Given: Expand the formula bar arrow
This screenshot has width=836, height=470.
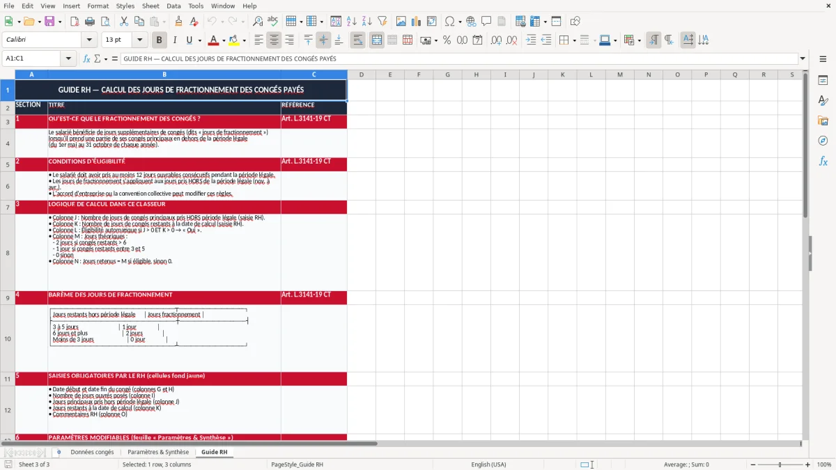Looking at the screenshot, I should click(x=803, y=58).
